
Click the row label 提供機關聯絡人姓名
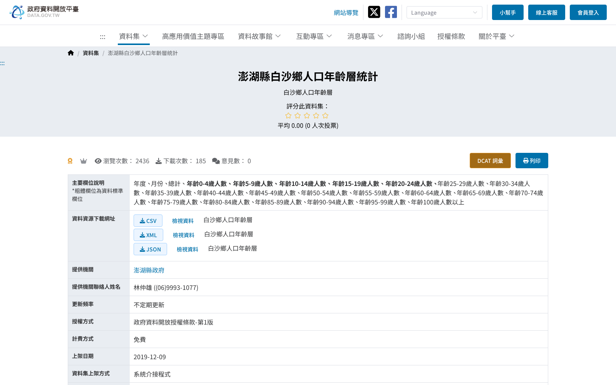point(96,287)
